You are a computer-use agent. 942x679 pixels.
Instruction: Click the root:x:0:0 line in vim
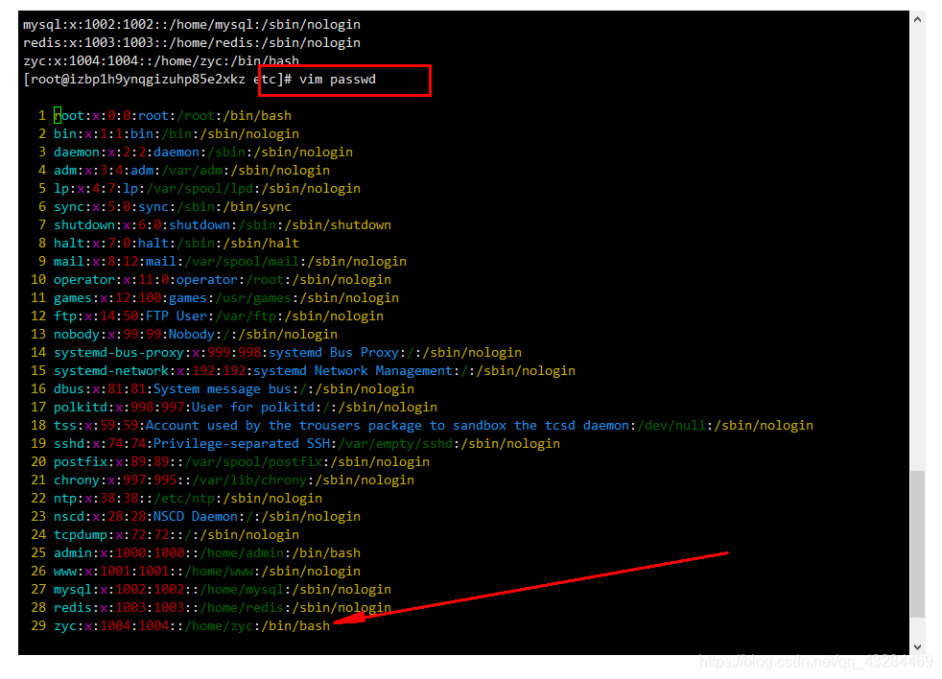[173, 115]
